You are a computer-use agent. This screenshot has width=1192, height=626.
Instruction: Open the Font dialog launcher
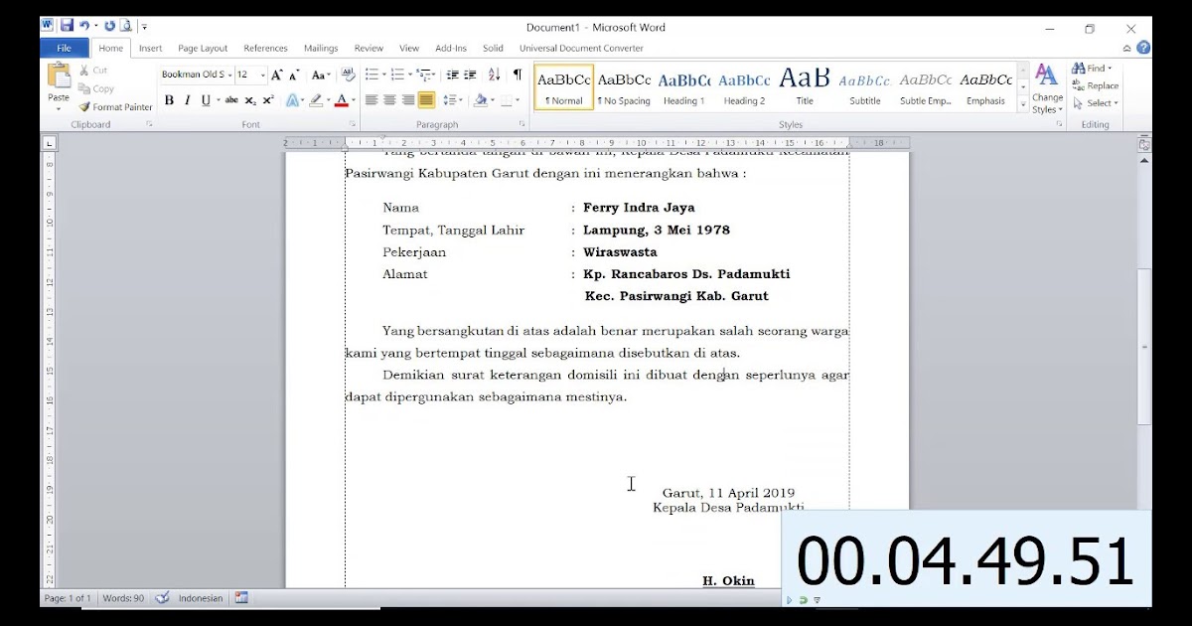(353, 124)
